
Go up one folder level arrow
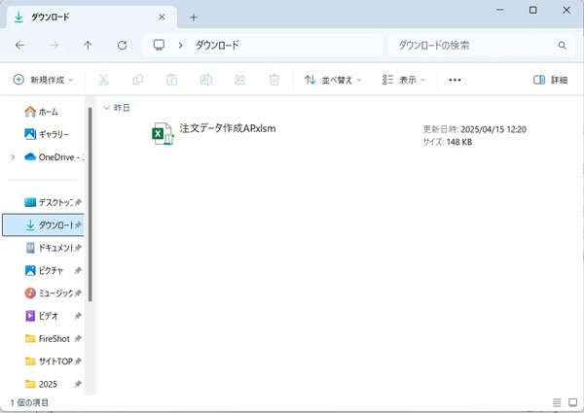coord(88,46)
